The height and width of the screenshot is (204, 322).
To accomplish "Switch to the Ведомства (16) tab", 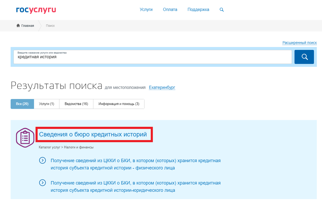I will point(76,104).
